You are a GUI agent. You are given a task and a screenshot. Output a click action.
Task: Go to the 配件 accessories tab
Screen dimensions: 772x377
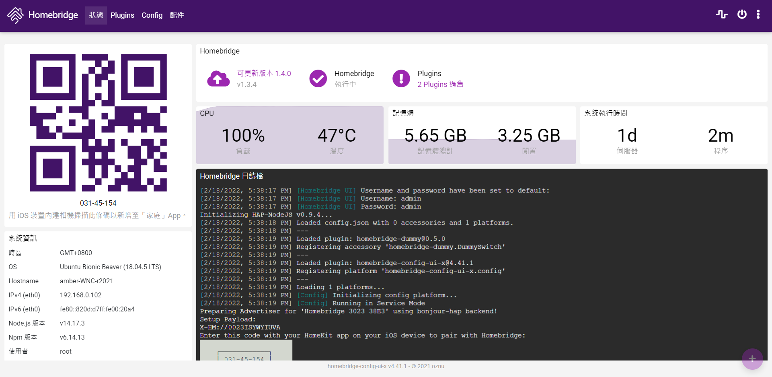pyautogui.click(x=177, y=15)
